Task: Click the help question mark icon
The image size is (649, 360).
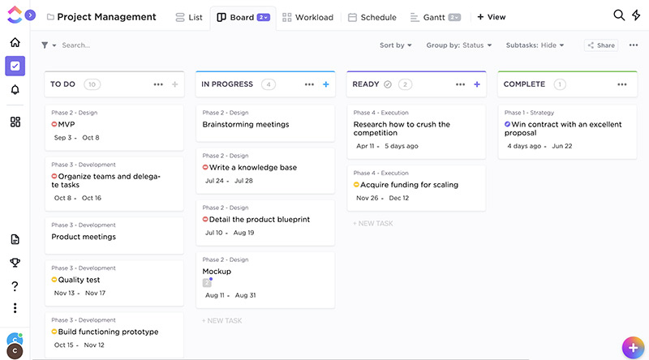Action: coord(15,285)
